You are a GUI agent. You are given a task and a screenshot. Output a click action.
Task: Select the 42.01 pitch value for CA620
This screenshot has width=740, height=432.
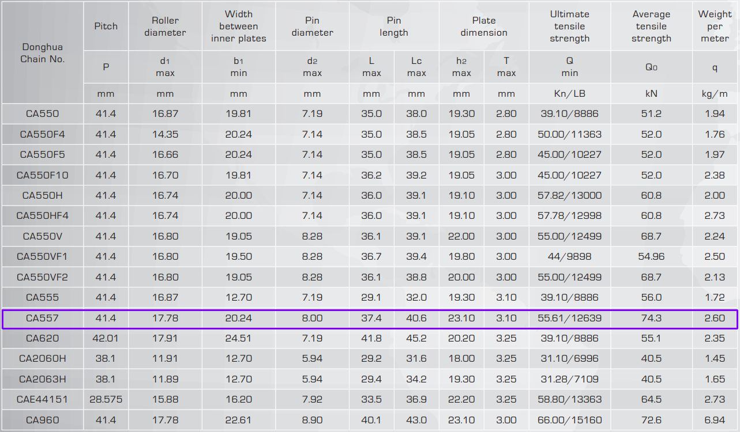tap(106, 338)
